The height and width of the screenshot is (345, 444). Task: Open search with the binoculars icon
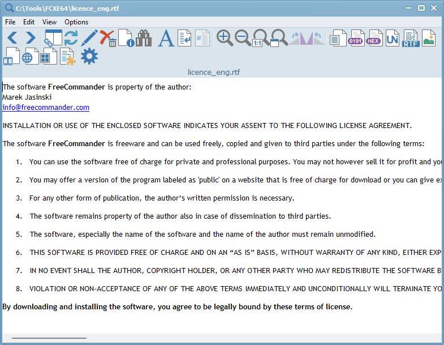[x=144, y=38]
